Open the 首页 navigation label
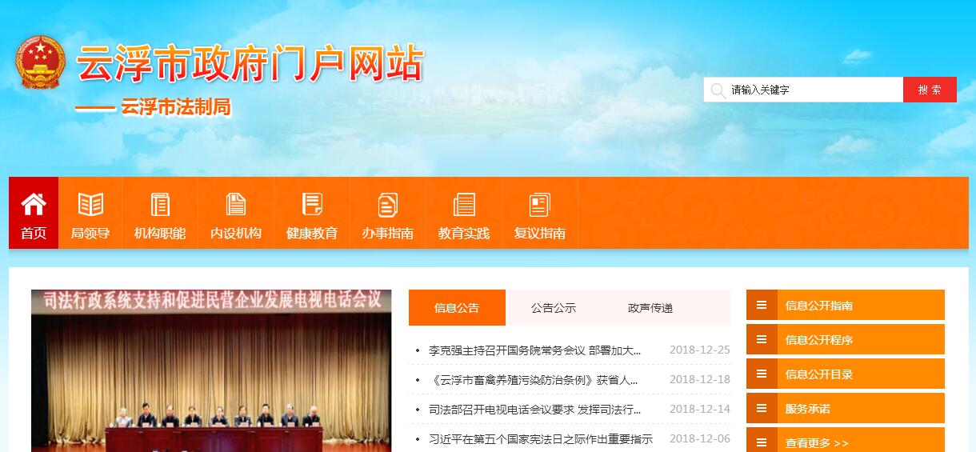Screen dimensions: 976x452 pos(34,234)
